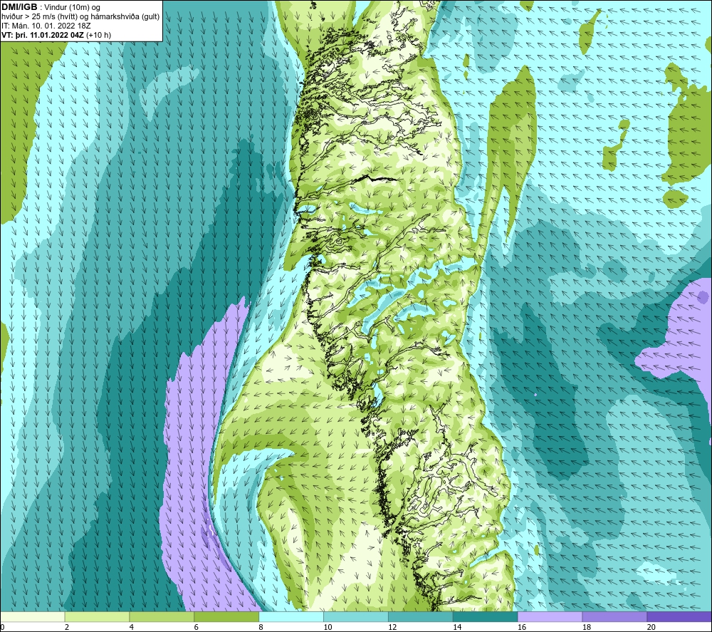Click the 10–12 m/s legend color swatch
Screen dimensions: 712x632
pyautogui.click(x=356, y=616)
